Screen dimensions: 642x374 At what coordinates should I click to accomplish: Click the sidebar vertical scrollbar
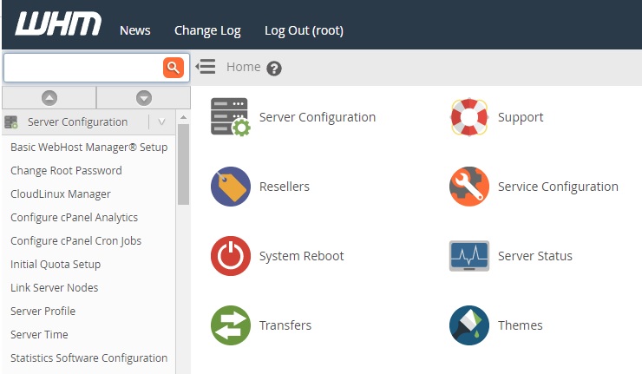click(x=183, y=165)
